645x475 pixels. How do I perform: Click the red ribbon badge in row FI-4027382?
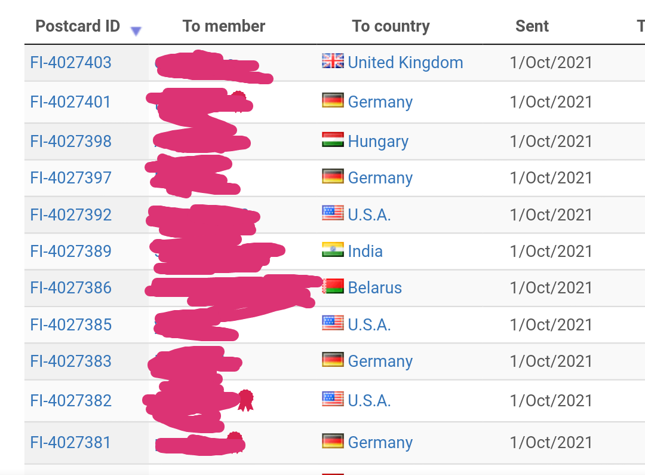(246, 400)
